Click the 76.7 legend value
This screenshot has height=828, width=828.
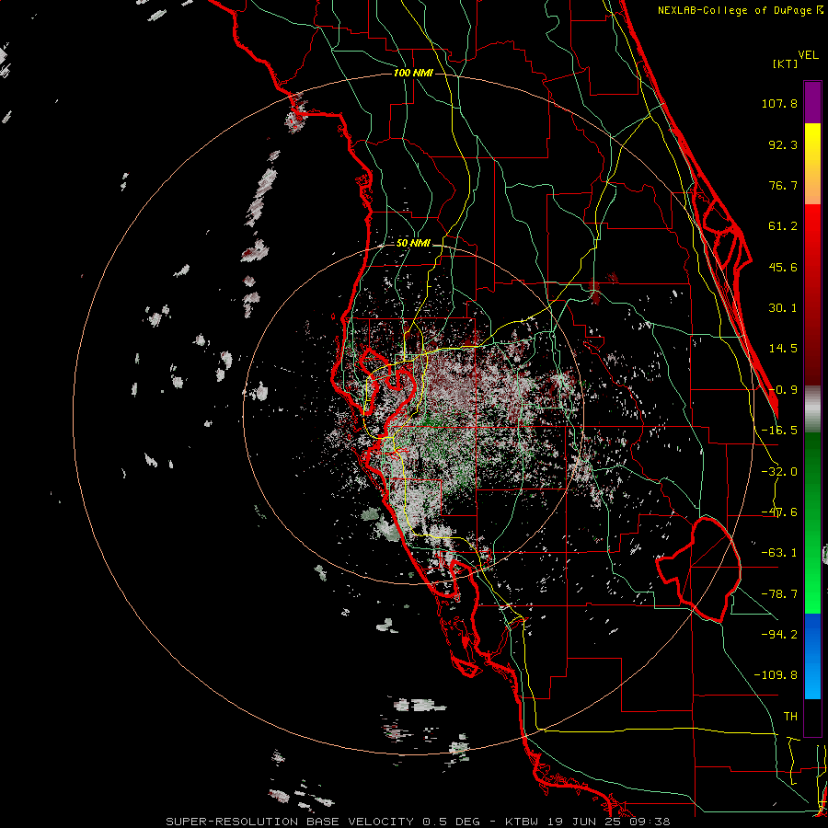[x=783, y=185]
